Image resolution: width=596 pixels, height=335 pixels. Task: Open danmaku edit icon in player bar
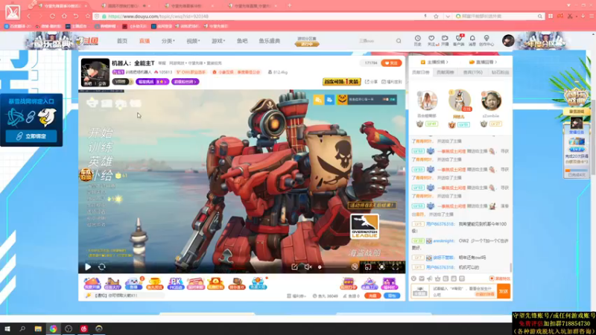coord(294,267)
